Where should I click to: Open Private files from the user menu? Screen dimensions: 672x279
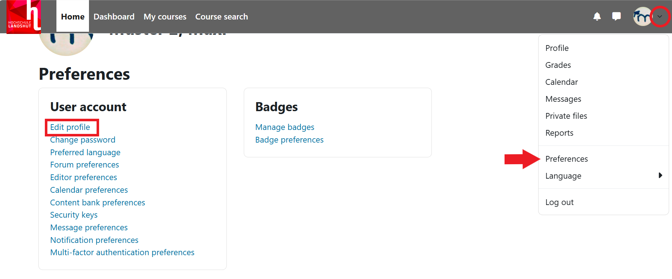566,116
